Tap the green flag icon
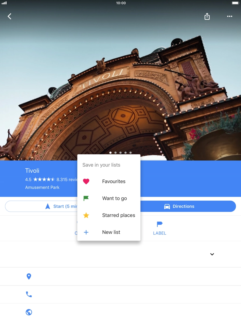Viewport: 241px width, 321px height. (x=86, y=198)
